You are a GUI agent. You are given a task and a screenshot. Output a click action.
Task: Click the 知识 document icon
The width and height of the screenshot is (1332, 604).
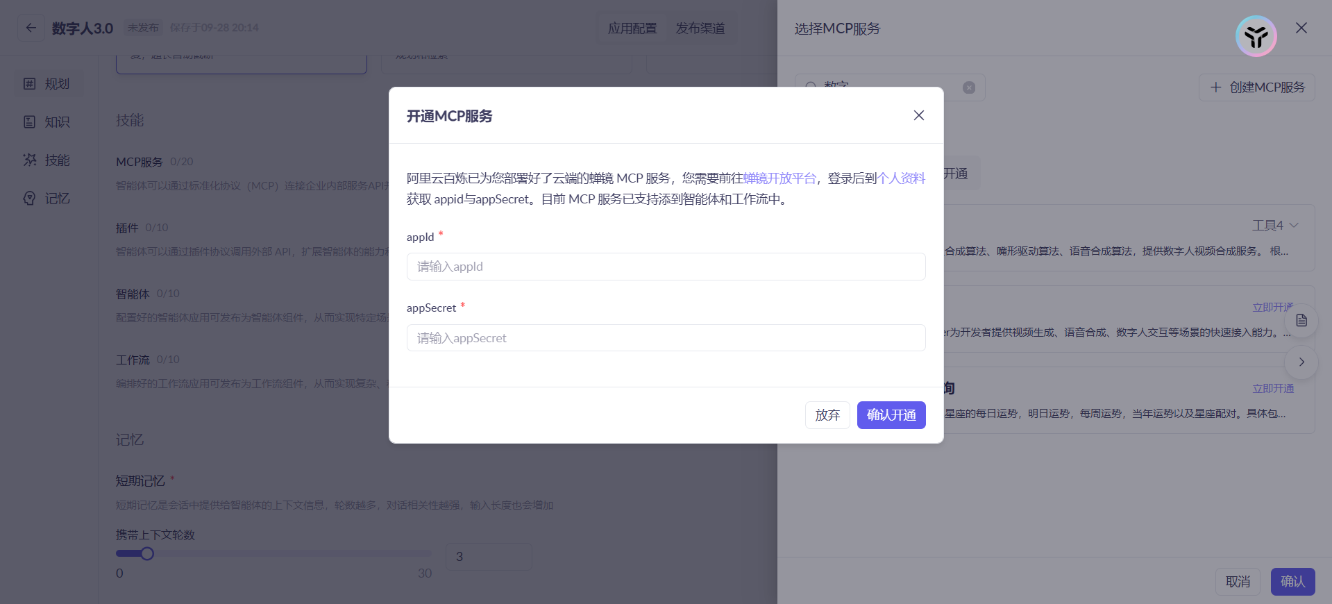[29, 122]
